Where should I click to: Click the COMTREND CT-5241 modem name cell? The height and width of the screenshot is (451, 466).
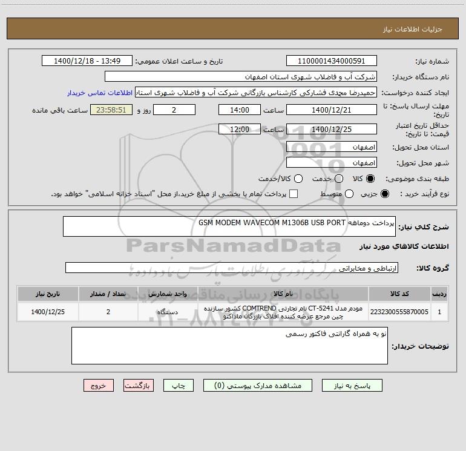coord(283,312)
